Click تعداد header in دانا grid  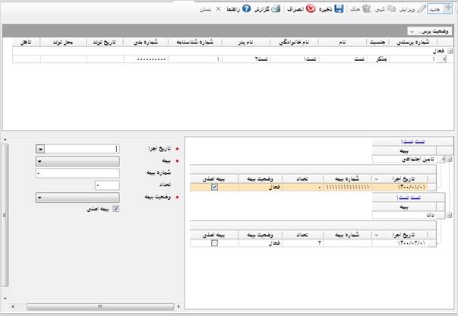pyautogui.click(x=302, y=235)
